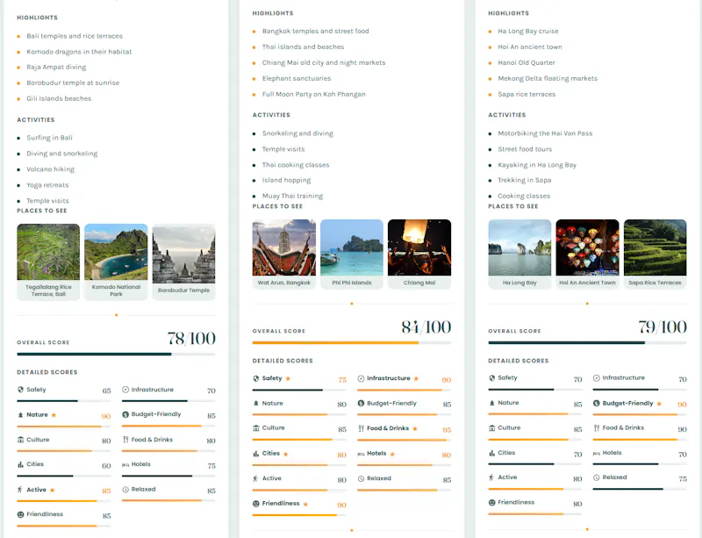Click the Food & Drinks icon in the 84/100 card
The width and height of the screenshot is (702, 538).
[361, 428]
